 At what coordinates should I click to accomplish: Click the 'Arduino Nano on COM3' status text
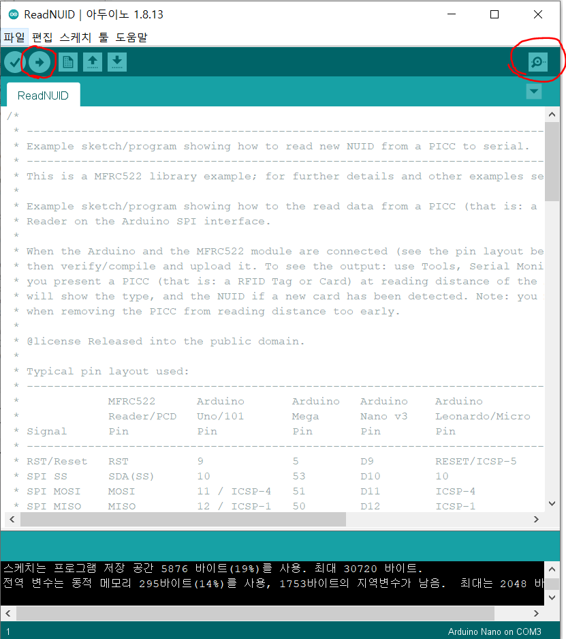[494, 631]
